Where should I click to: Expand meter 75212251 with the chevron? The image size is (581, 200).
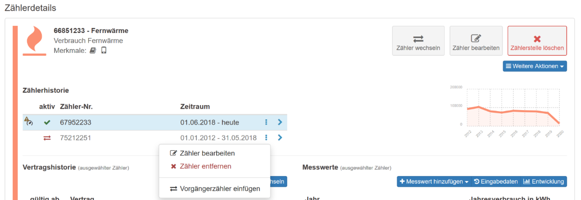280,138
